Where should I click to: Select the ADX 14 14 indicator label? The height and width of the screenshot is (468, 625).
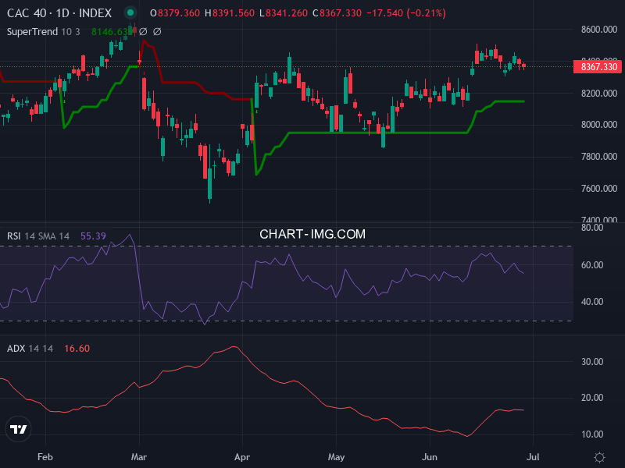[30, 349]
